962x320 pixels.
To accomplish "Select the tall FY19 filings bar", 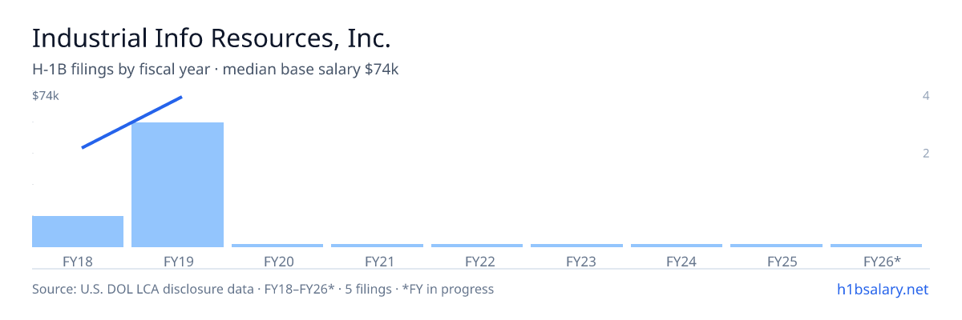I will click(177, 185).
